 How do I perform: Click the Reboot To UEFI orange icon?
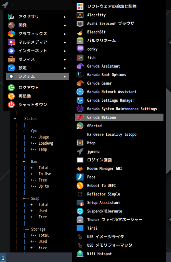click(x=80, y=186)
